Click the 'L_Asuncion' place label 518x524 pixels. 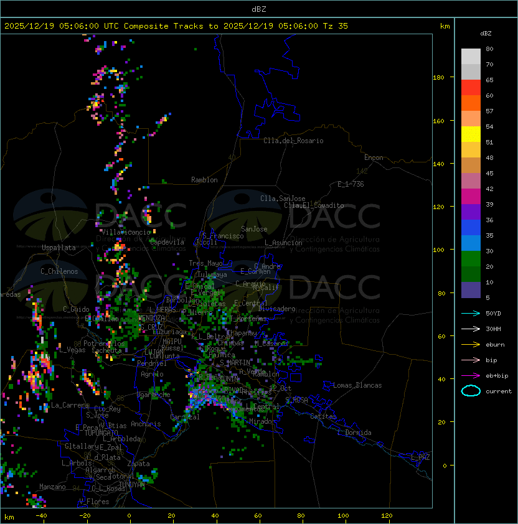pos(283,243)
